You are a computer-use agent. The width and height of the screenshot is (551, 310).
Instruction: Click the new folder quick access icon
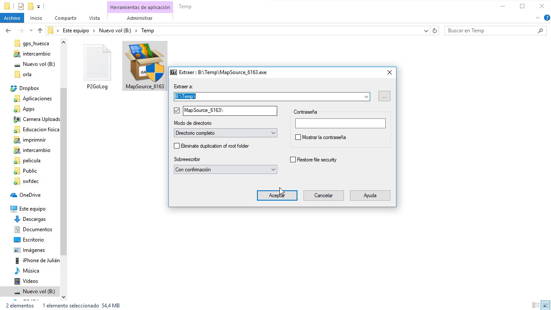click(x=30, y=6)
